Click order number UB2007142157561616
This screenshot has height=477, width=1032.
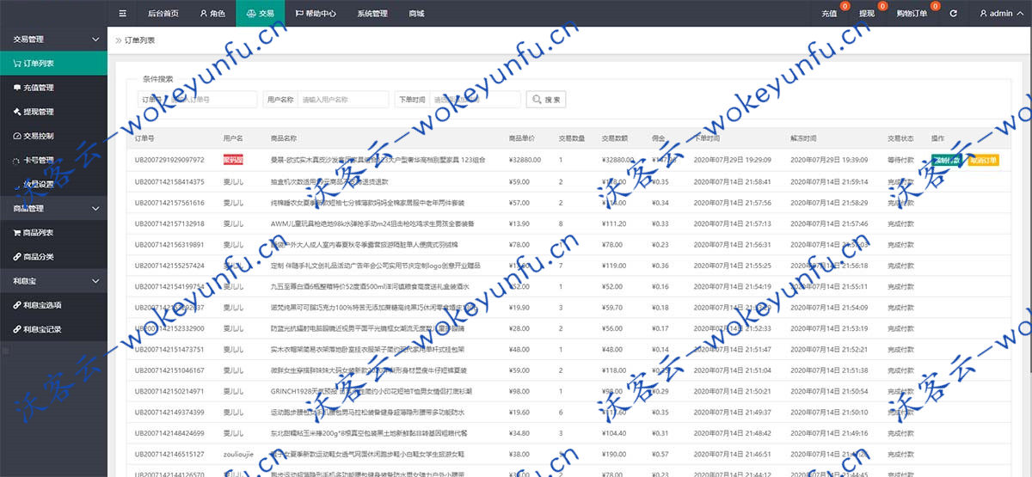(169, 203)
